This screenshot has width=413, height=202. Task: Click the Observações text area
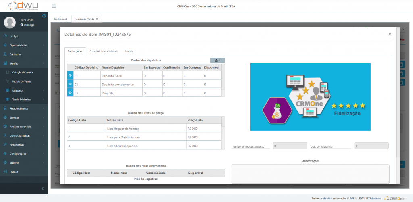pos(310,173)
